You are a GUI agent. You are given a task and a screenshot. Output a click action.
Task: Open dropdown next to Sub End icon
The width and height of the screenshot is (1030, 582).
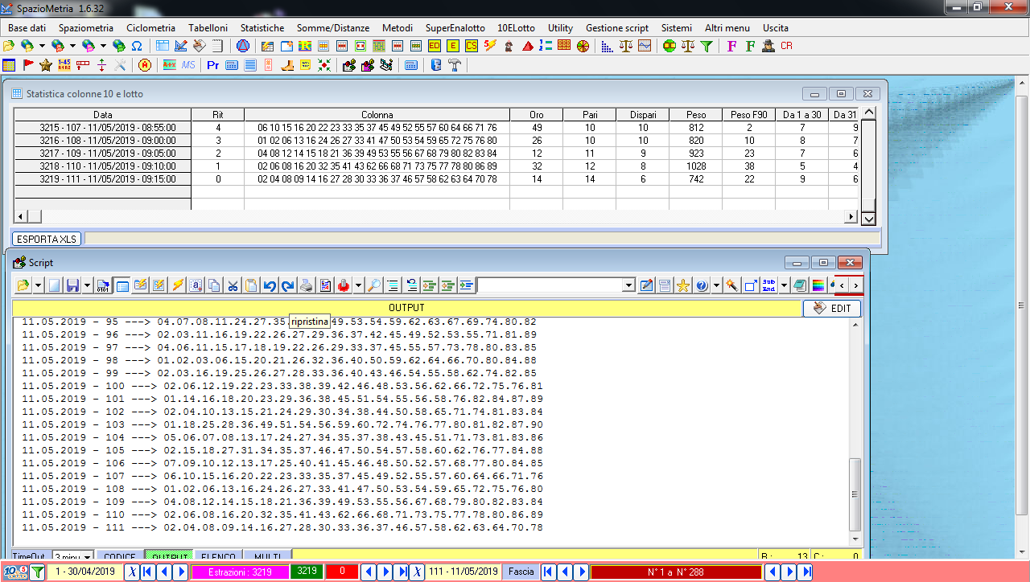click(784, 285)
